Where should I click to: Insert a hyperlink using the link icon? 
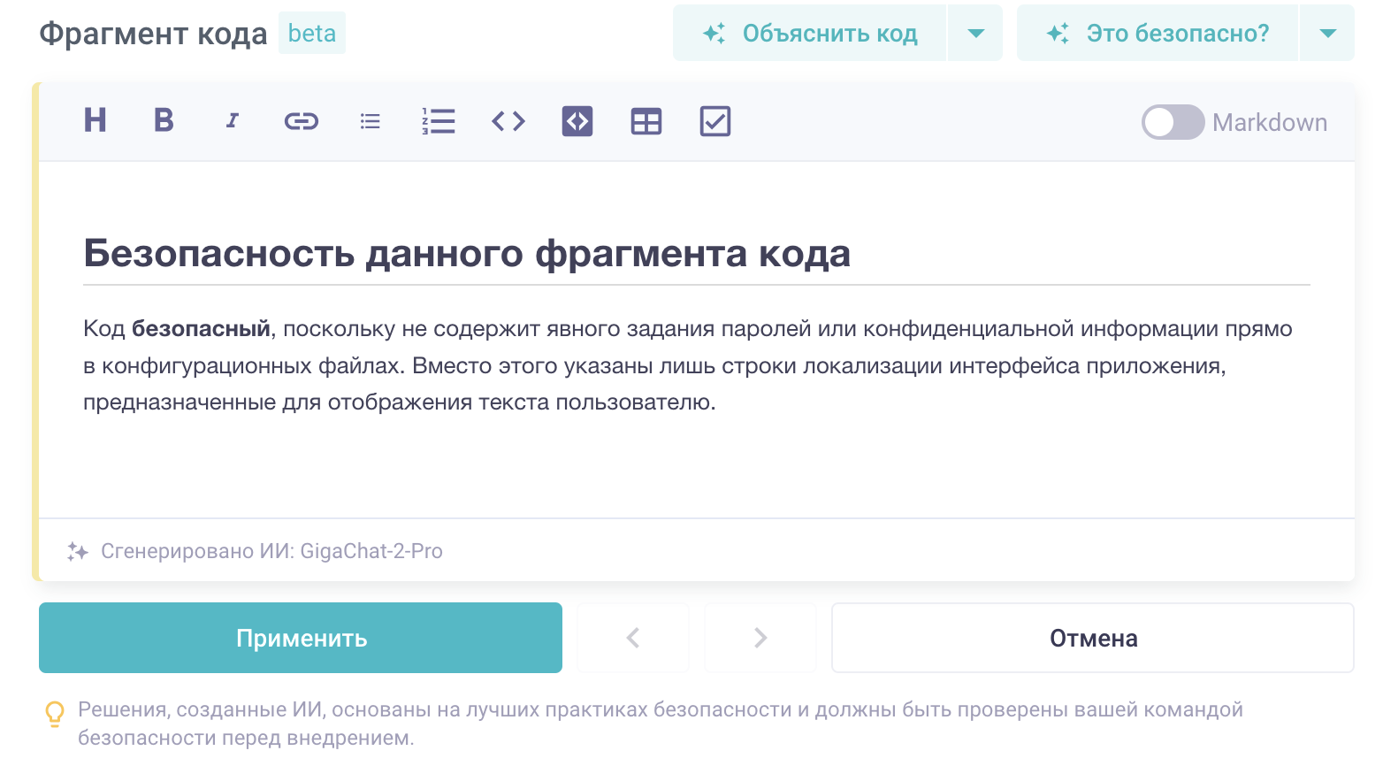tap(301, 121)
